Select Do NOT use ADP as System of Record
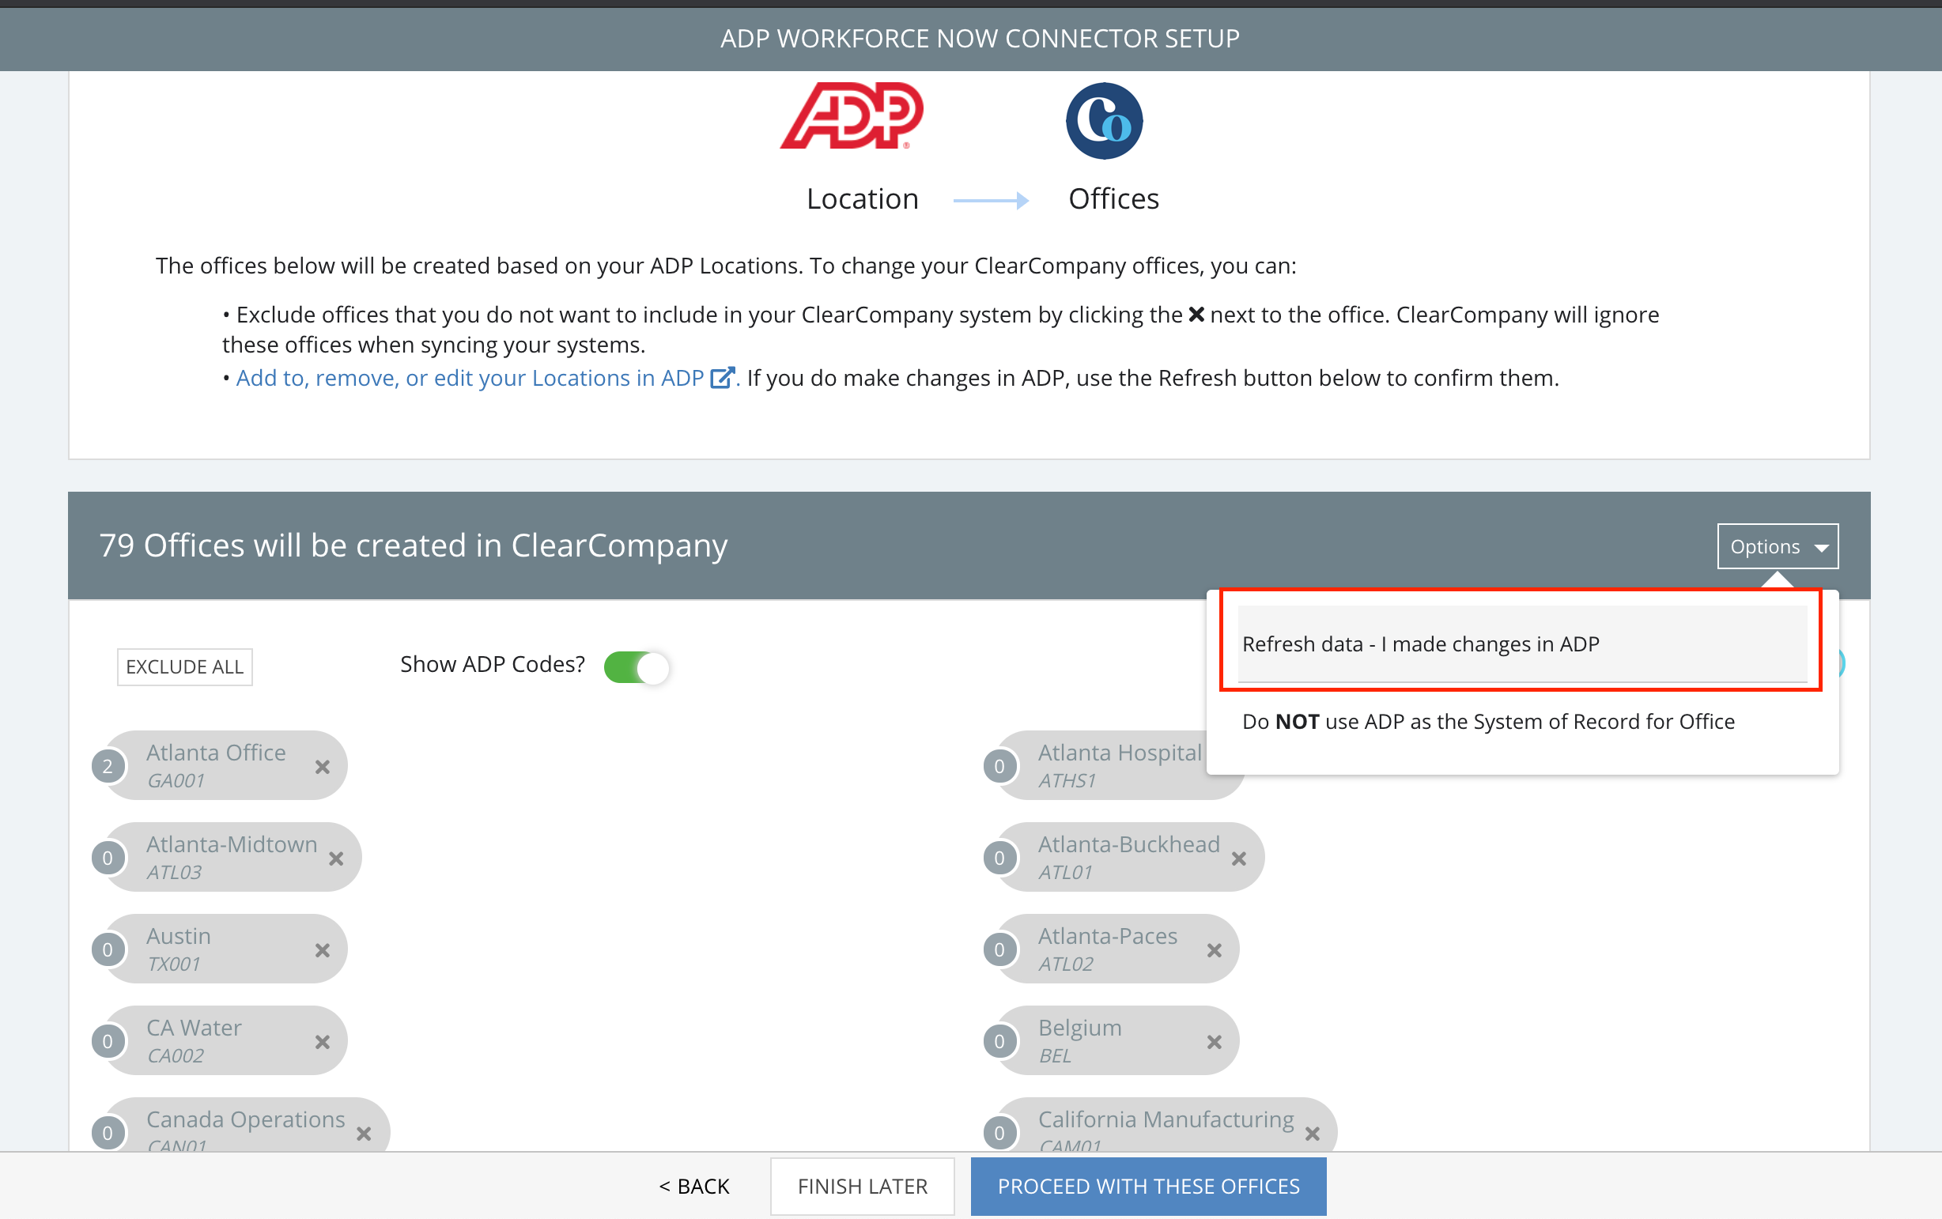 [1488, 722]
